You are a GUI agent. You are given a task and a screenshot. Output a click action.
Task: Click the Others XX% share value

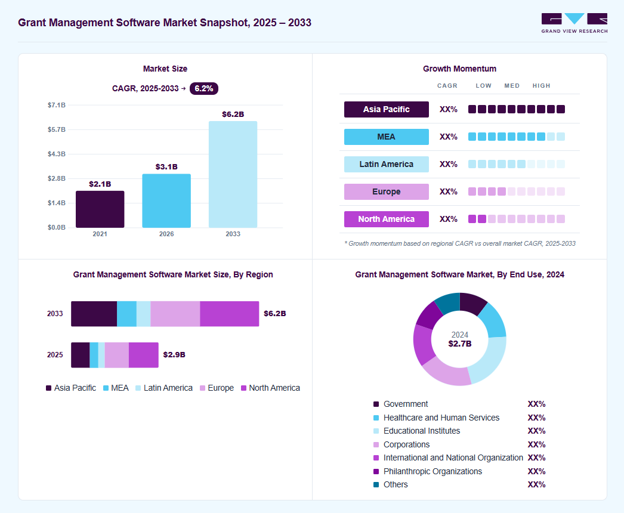coord(536,485)
